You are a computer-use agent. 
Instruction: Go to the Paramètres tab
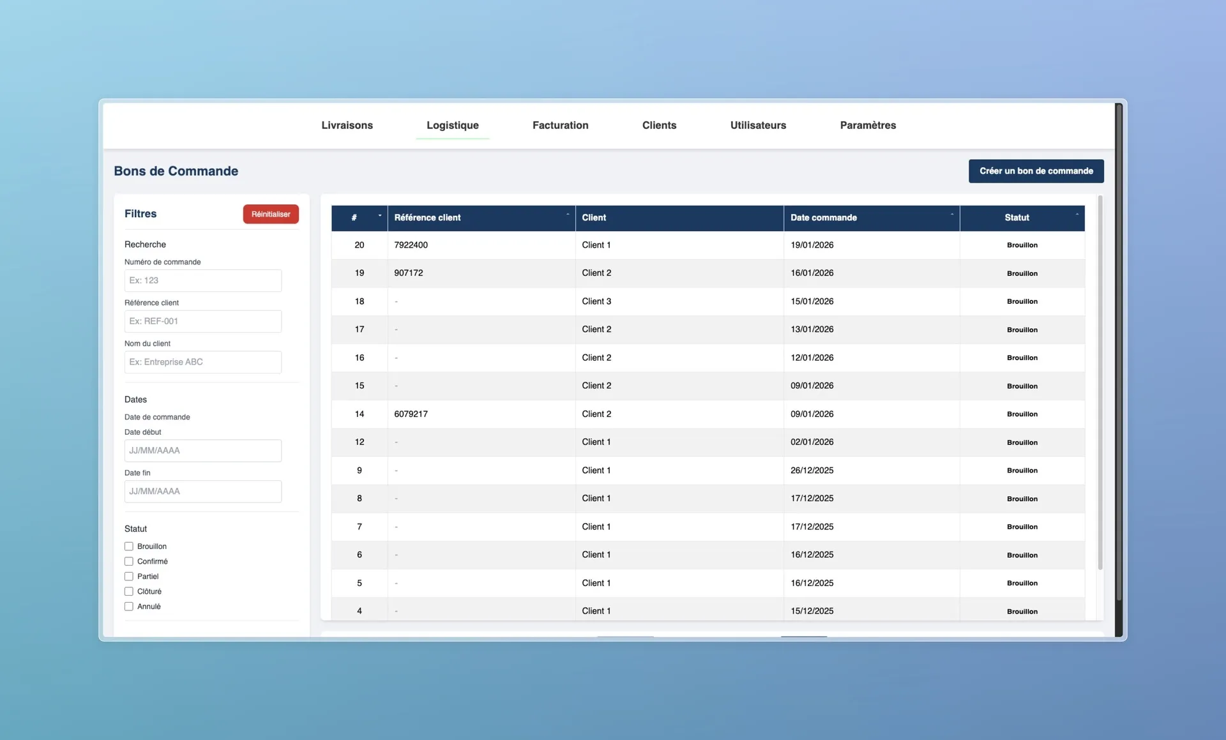pos(867,125)
